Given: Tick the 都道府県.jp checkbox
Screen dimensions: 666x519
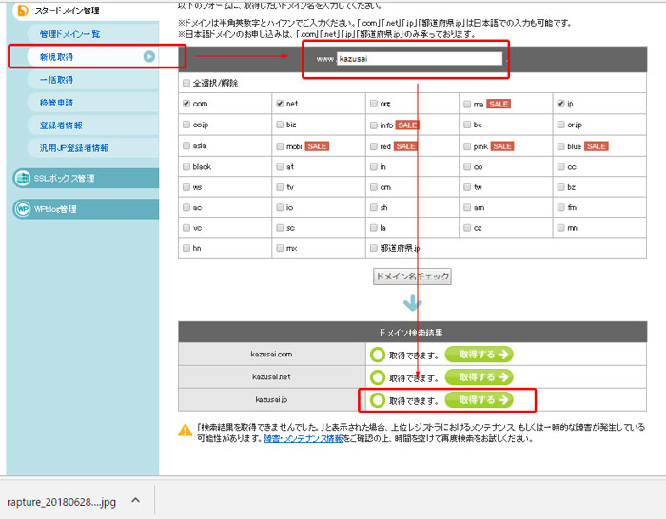Looking at the screenshot, I should pos(373,248).
